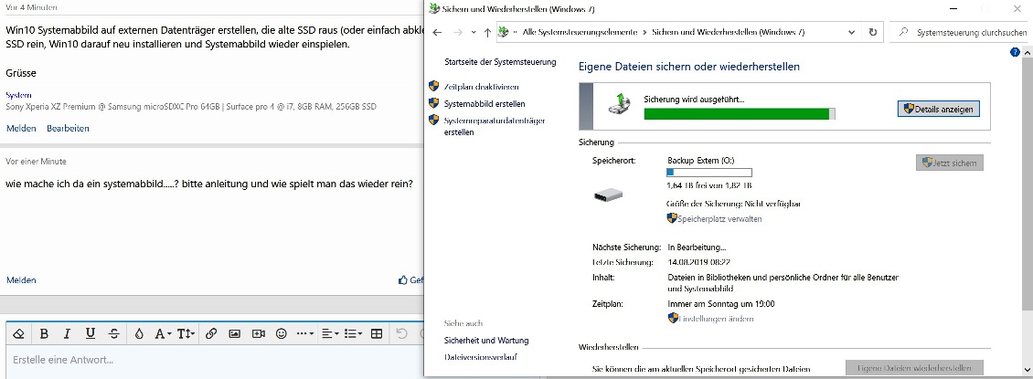Image resolution: width=1033 pixels, height=379 pixels.
Task: Click the 'Systemsteuerung durchsuchen' search box
Action: point(960,32)
